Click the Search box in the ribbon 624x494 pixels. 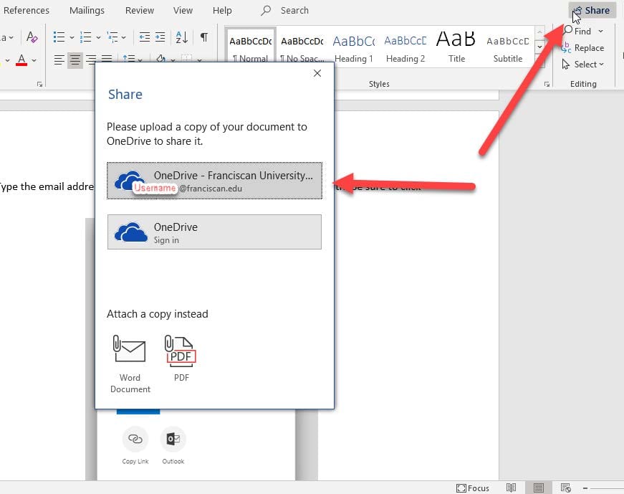pyautogui.click(x=285, y=10)
